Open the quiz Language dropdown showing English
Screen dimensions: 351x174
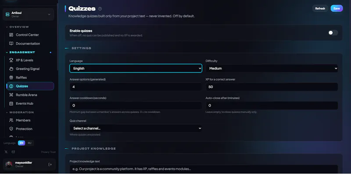(x=136, y=68)
